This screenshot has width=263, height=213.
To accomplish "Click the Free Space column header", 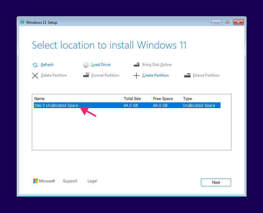I will (x=166, y=99).
